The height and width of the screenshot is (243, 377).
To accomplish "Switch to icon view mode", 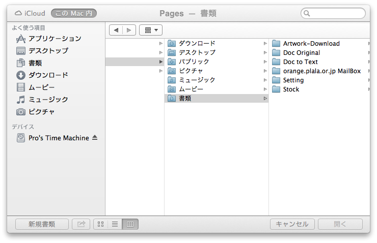I will [x=100, y=224].
